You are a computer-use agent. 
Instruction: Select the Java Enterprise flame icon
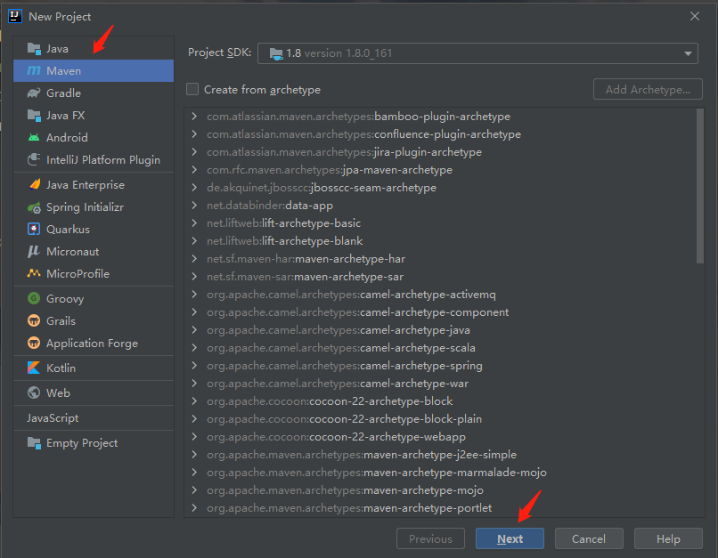34,185
